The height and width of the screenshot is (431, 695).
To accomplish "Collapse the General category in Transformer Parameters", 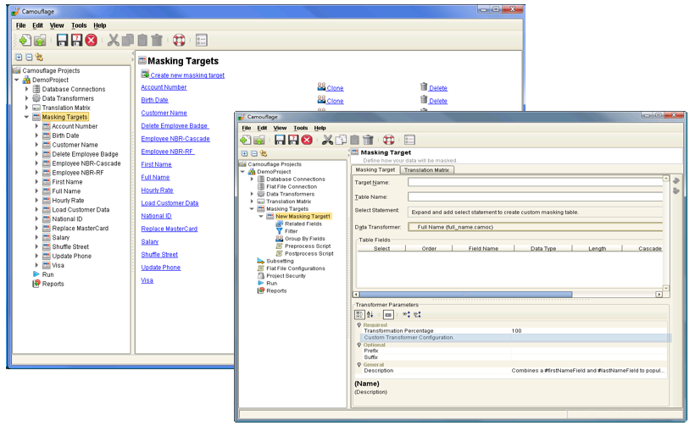I will tap(359, 365).
